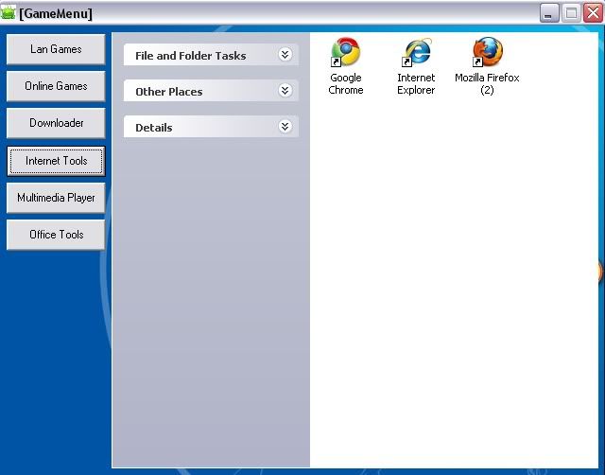Click the "Details" header text
Image resolution: width=605 pixels, height=475 pixels.
(x=153, y=128)
